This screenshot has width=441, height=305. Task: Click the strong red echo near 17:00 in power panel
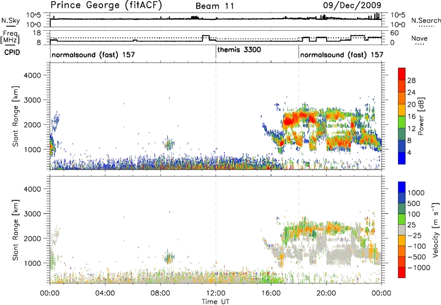[x=290, y=121]
